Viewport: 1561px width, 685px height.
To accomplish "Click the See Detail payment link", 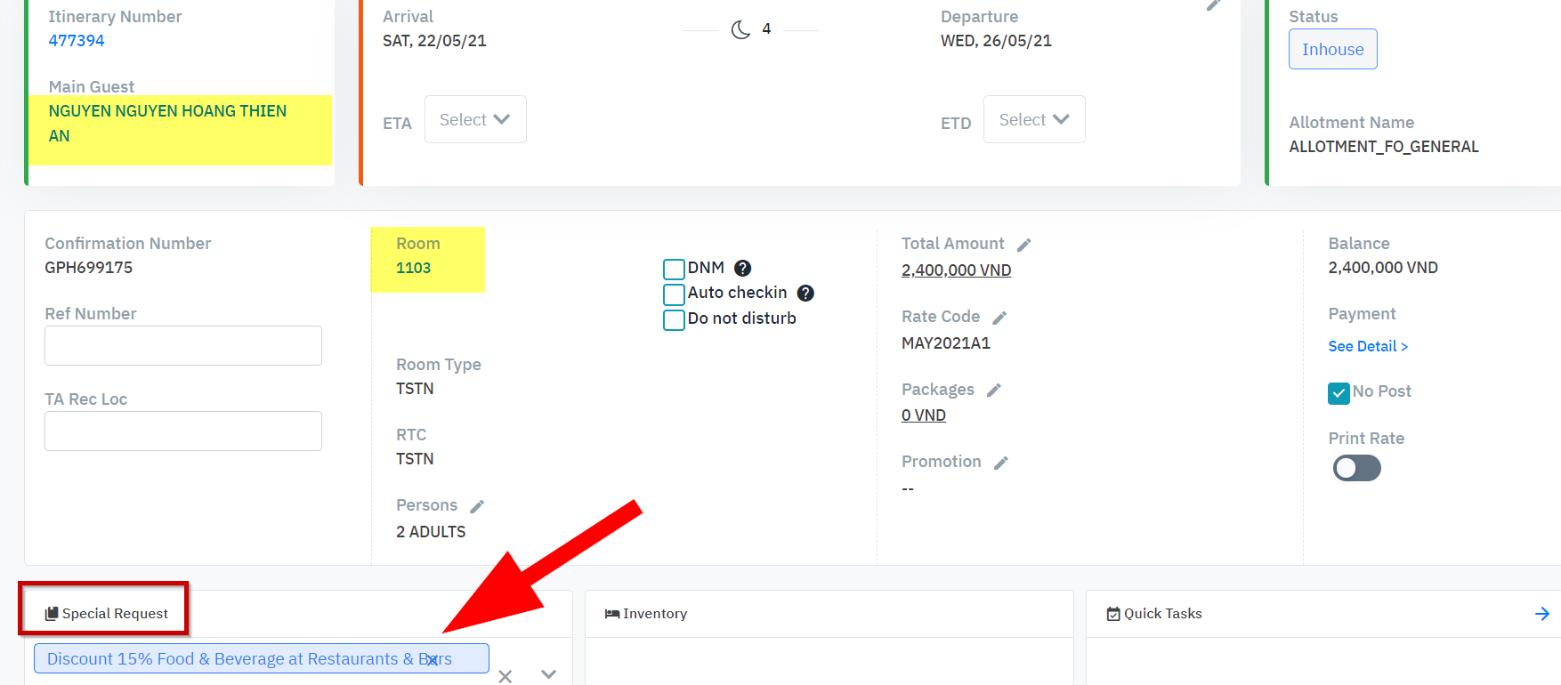I will (1368, 346).
